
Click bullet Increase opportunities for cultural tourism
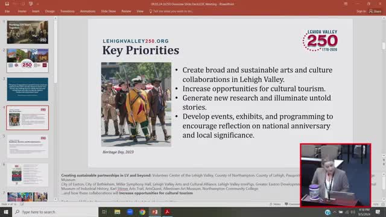click(254, 89)
